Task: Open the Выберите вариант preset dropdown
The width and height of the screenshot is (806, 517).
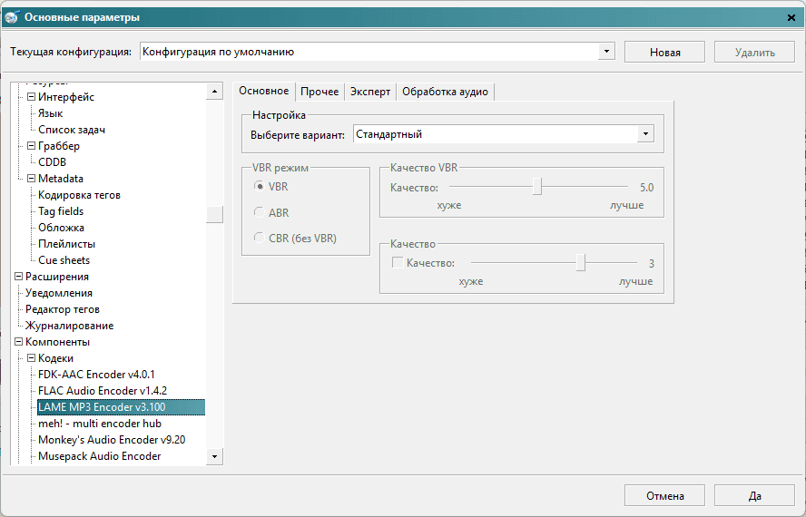Action: (645, 134)
